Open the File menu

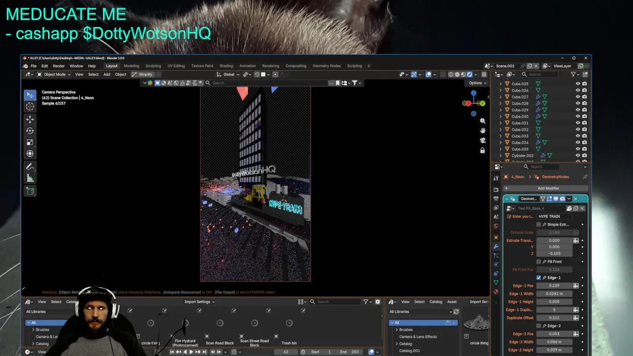[x=34, y=66]
